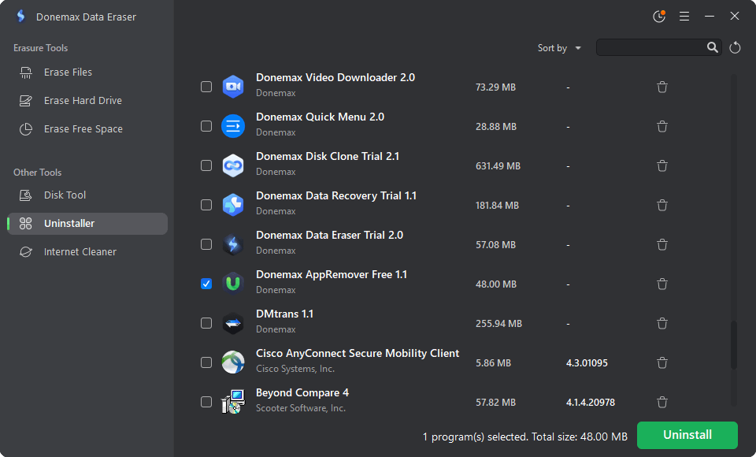Click the "Donemax Quick Menu 2.0" program name
The image size is (756, 457).
click(x=321, y=117)
